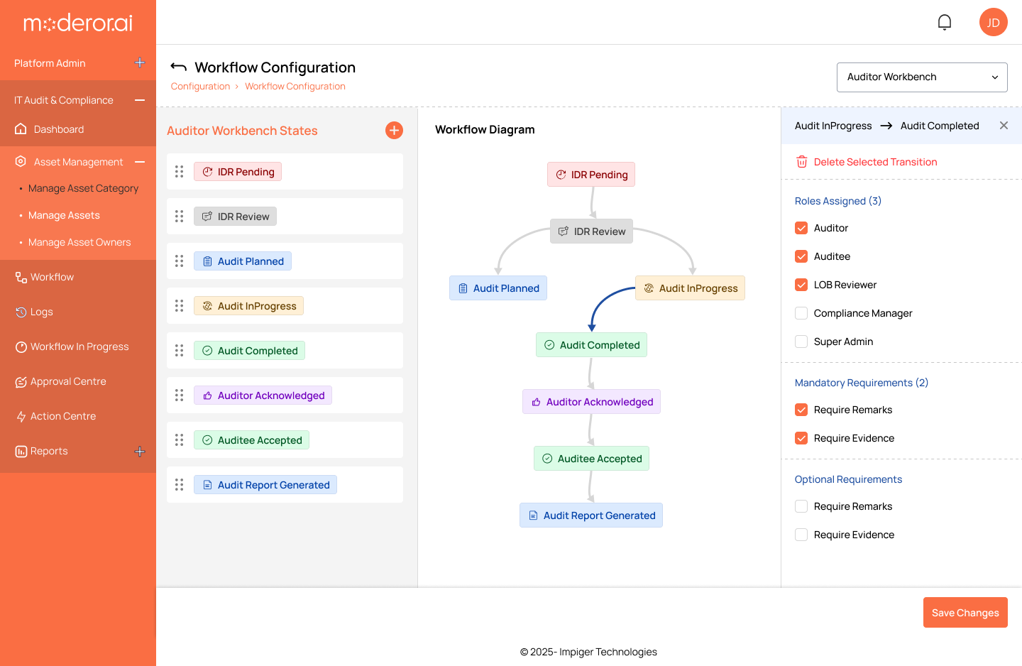The width and height of the screenshot is (1022, 666).
Task: Select the Audit Completed node in diagram
Action: point(591,345)
